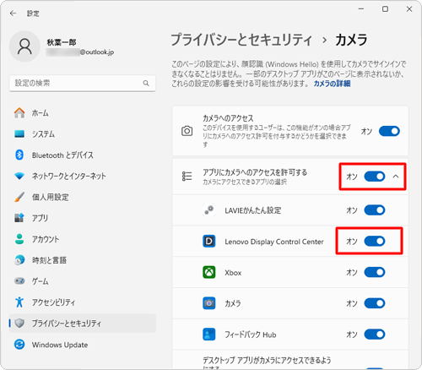422x370 pixels.
Task: Toggle アプリにカメラへのアクセスを許可する switch
Action: (x=375, y=177)
